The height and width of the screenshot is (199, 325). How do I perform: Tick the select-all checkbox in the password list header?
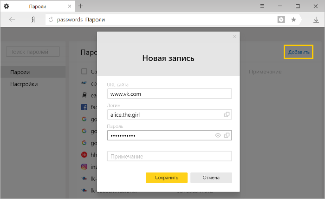coord(84,72)
